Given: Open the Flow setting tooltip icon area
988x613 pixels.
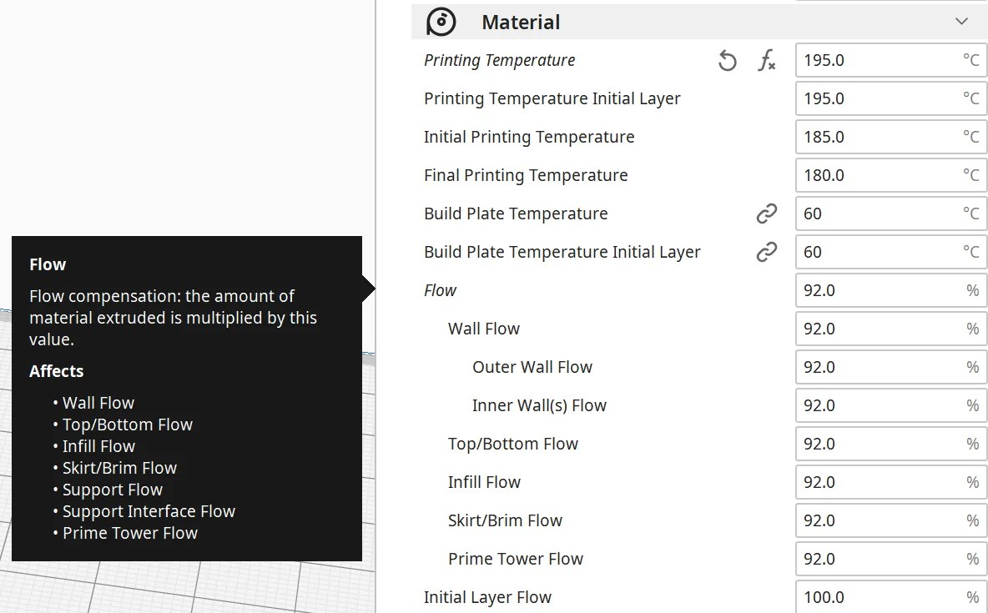Looking at the screenshot, I should 440,290.
